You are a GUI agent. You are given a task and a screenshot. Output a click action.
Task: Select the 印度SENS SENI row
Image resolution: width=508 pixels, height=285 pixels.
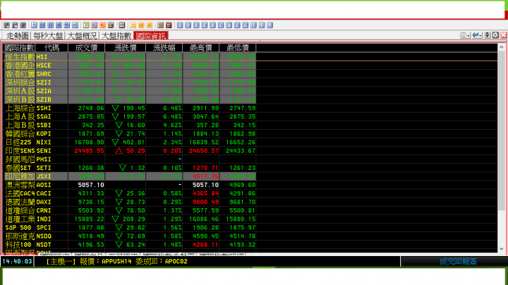click(x=130, y=151)
